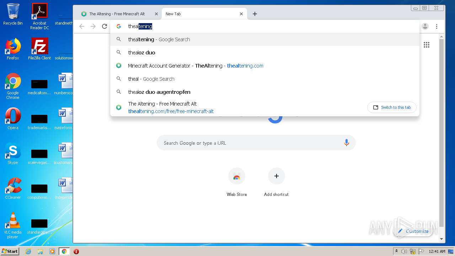Viewport: 455px width, 256px height.
Task: Click the 12:41 AM clock
Action: [437, 251]
